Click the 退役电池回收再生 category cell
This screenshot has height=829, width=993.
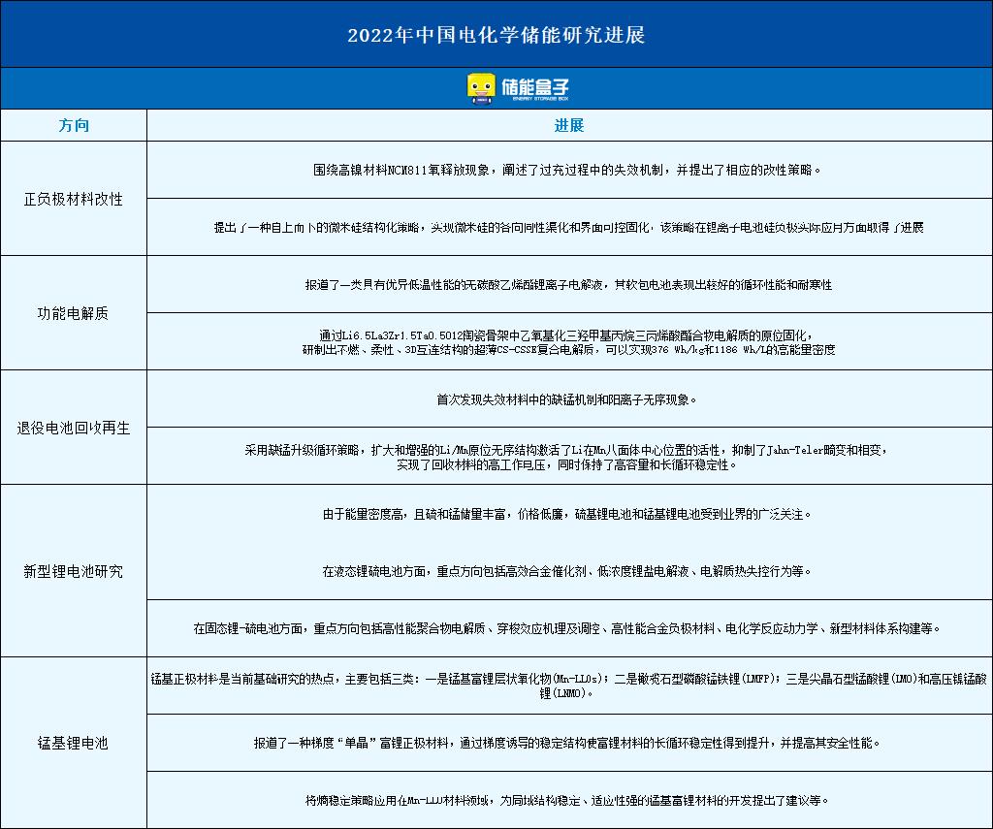pyautogui.click(x=74, y=428)
